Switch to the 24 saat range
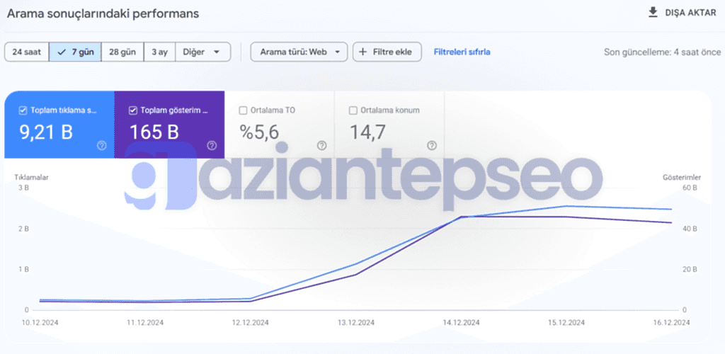Viewport: 725px width, 354px height. (26, 52)
